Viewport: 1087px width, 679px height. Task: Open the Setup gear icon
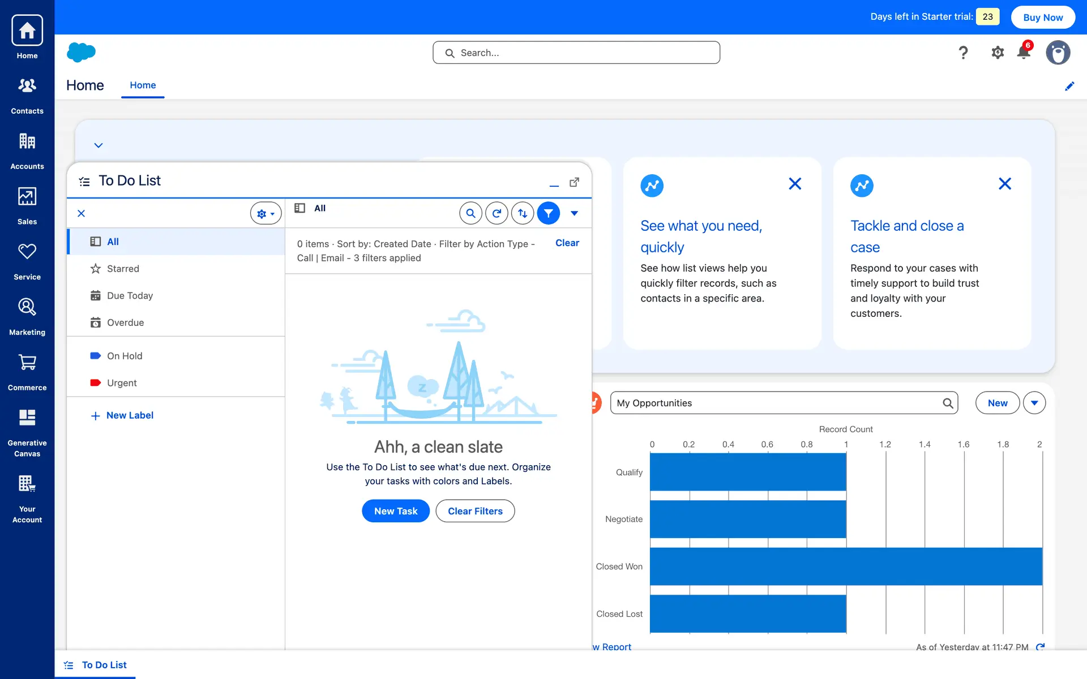pyautogui.click(x=998, y=53)
